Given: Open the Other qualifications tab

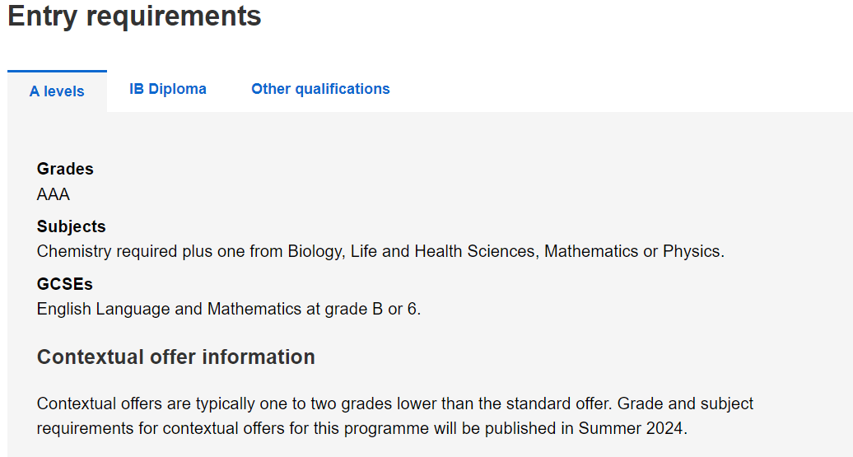Looking at the screenshot, I should coord(320,89).
